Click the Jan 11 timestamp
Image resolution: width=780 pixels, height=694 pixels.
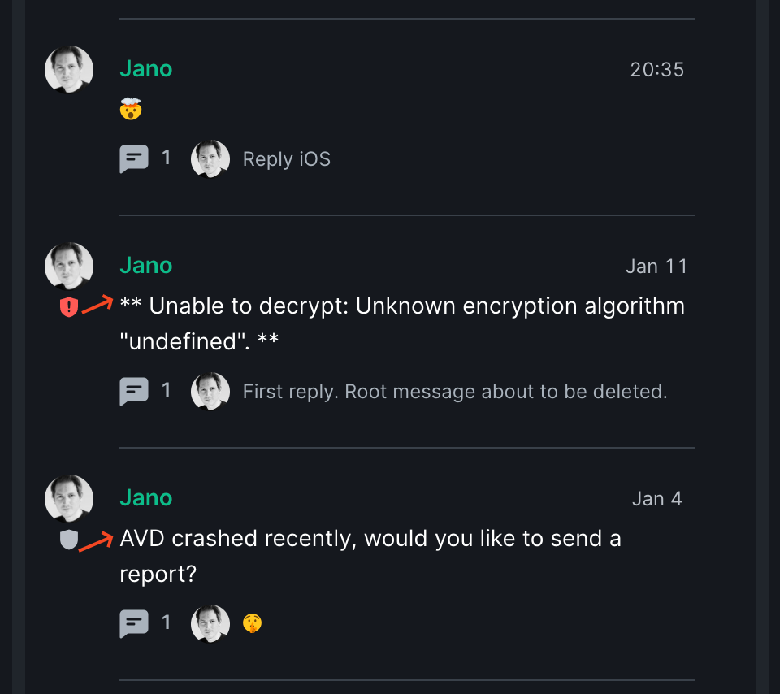[x=656, y=266]
